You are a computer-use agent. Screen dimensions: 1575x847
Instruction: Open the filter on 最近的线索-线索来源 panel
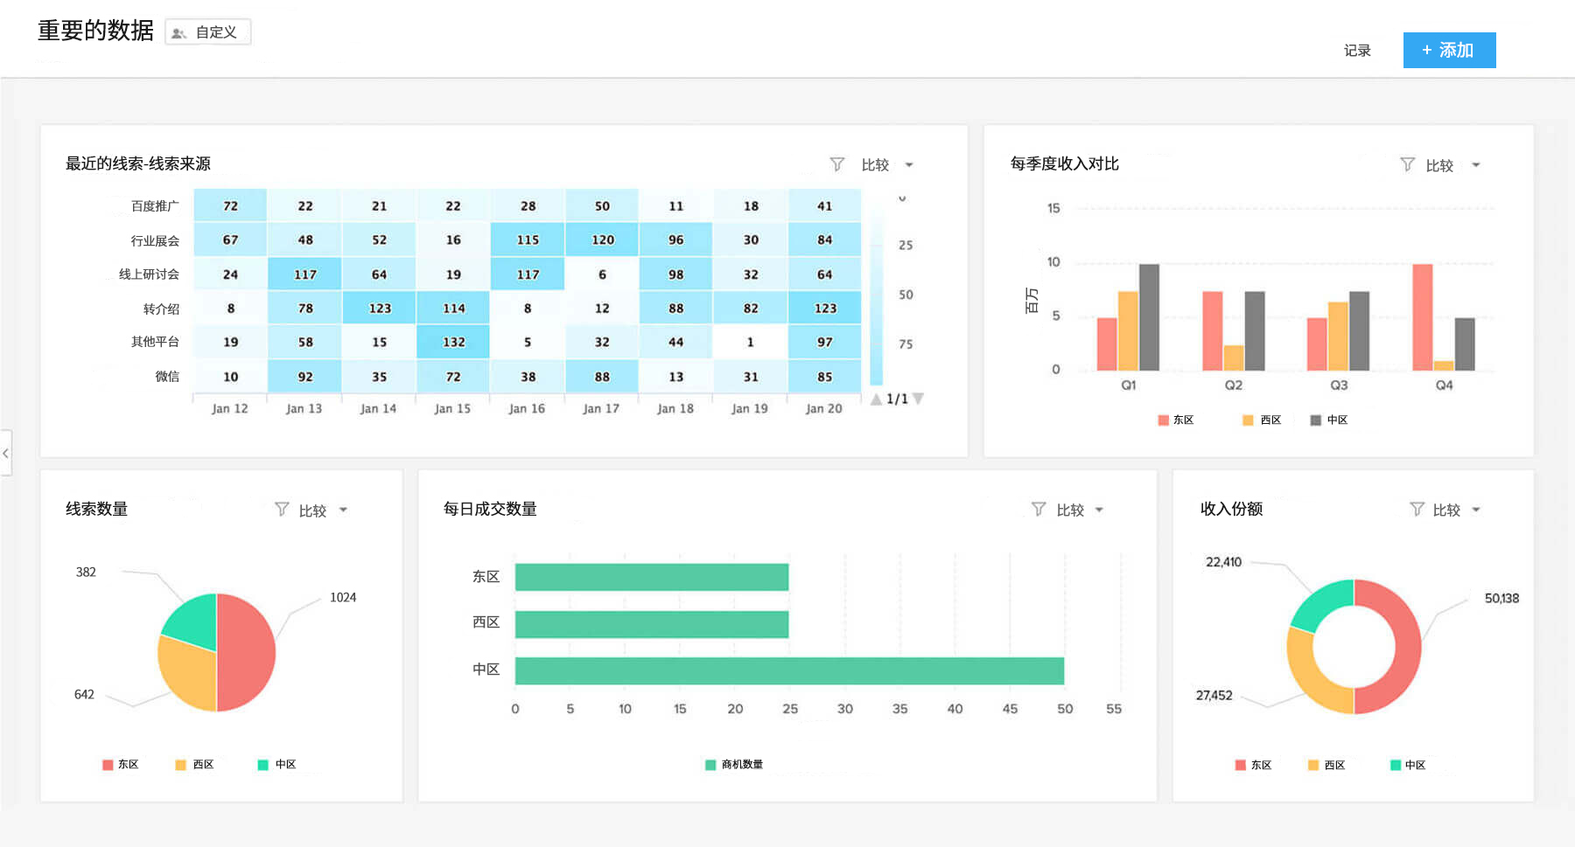(837, 164)
